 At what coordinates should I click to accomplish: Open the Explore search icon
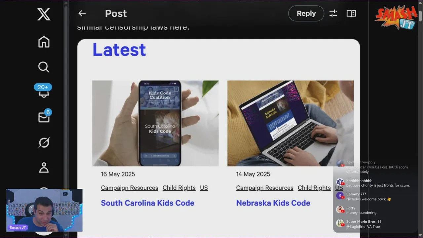pos(44,67)
